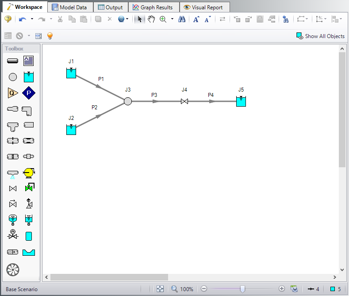349x296 pixels.
Task: Open the Undo dropdown arrow
Action: [32, 19]
